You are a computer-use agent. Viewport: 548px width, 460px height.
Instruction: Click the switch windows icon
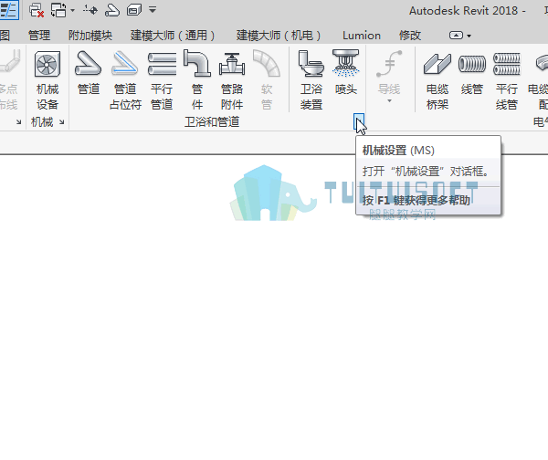pyautogui.click(x=58, y=10)
